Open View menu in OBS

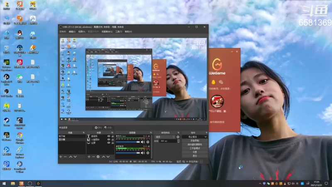point(81,32)
